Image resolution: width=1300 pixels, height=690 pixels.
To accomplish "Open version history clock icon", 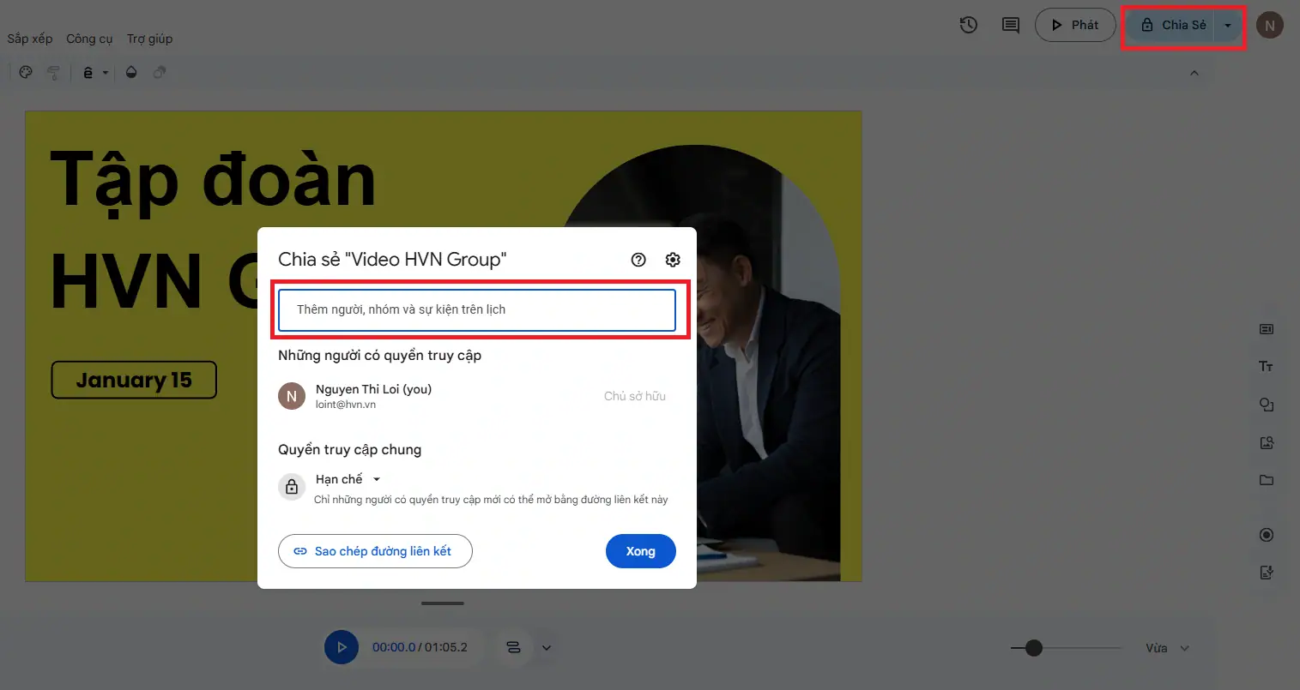I will pyautogui.click(x=969, y=25).
